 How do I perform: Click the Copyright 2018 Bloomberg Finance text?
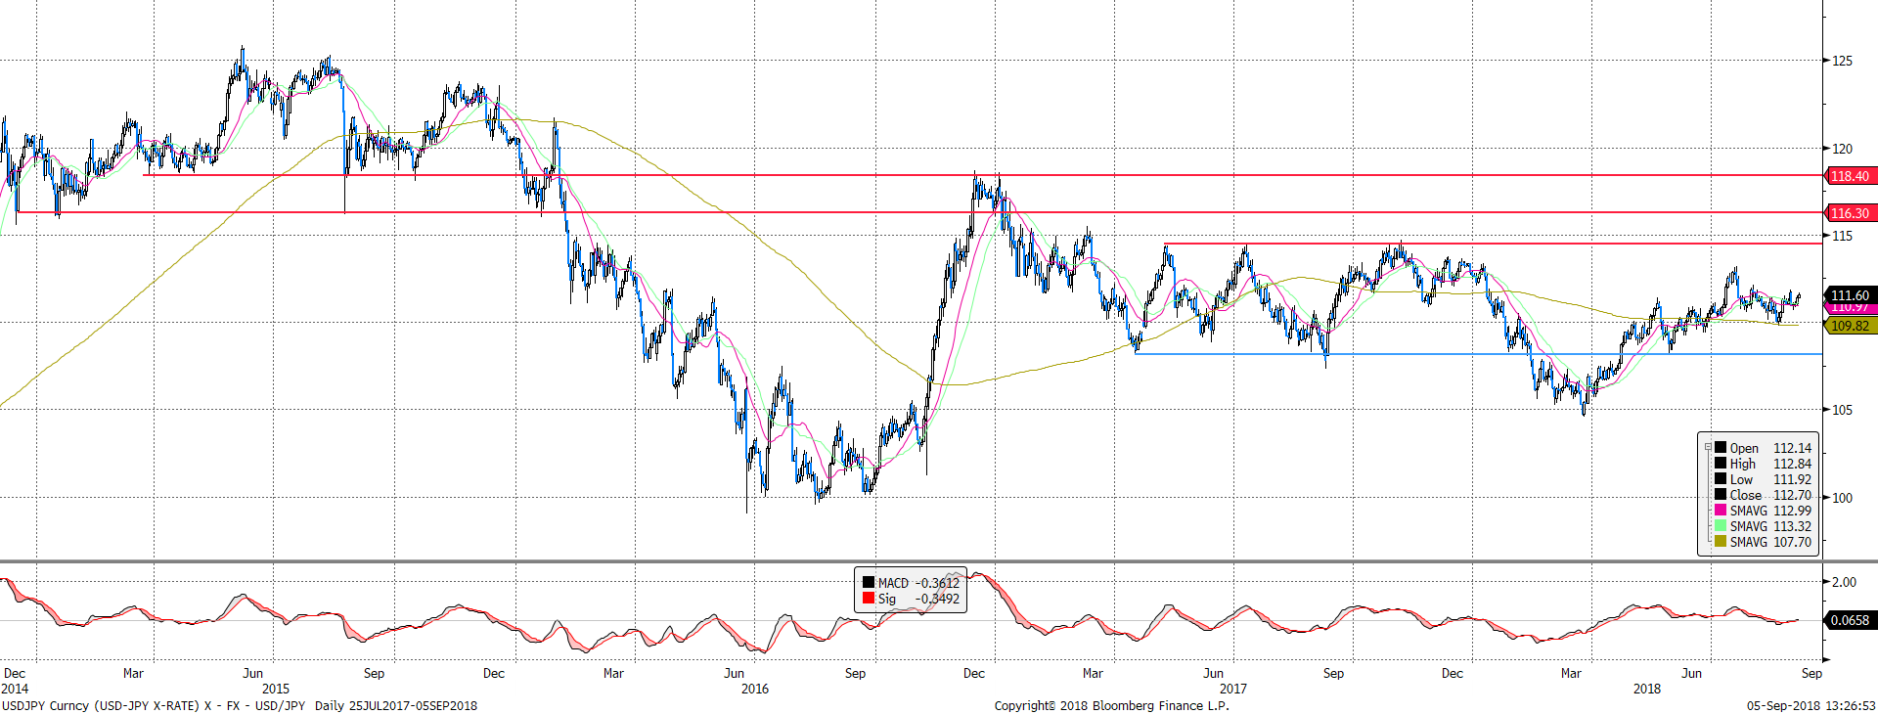pos(1112,705)
